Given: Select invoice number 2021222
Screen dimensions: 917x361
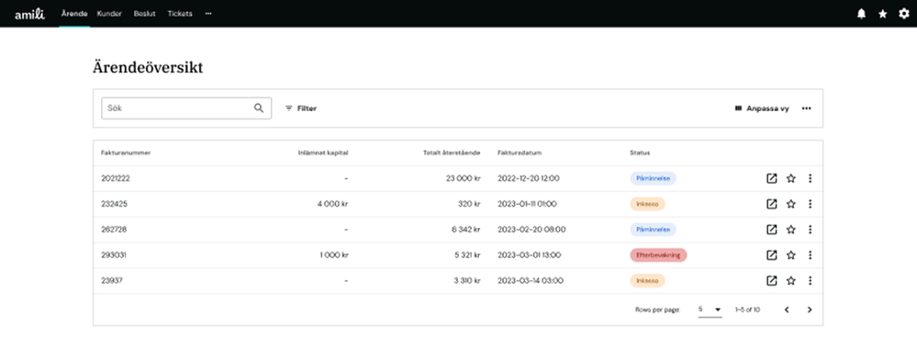Looking at the screenshot, I should [x=116, y=178].
